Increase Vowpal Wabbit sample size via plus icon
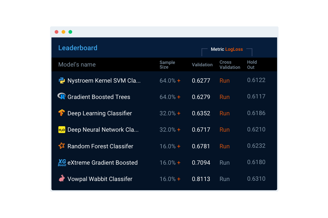Screen dimensions: 328x218 click(x=179, y=179)
